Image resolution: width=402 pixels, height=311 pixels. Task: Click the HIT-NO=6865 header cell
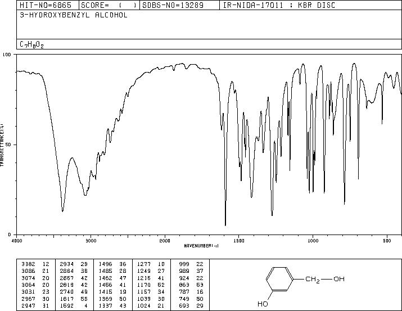48,5
